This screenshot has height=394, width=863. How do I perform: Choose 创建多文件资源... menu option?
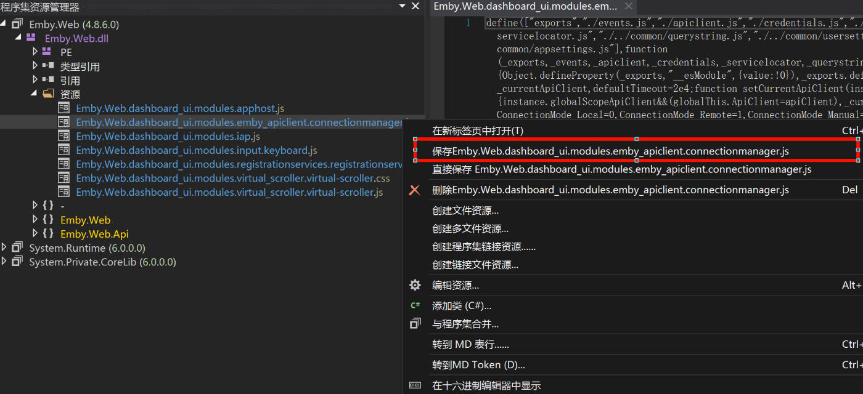(x=470, y=229)
